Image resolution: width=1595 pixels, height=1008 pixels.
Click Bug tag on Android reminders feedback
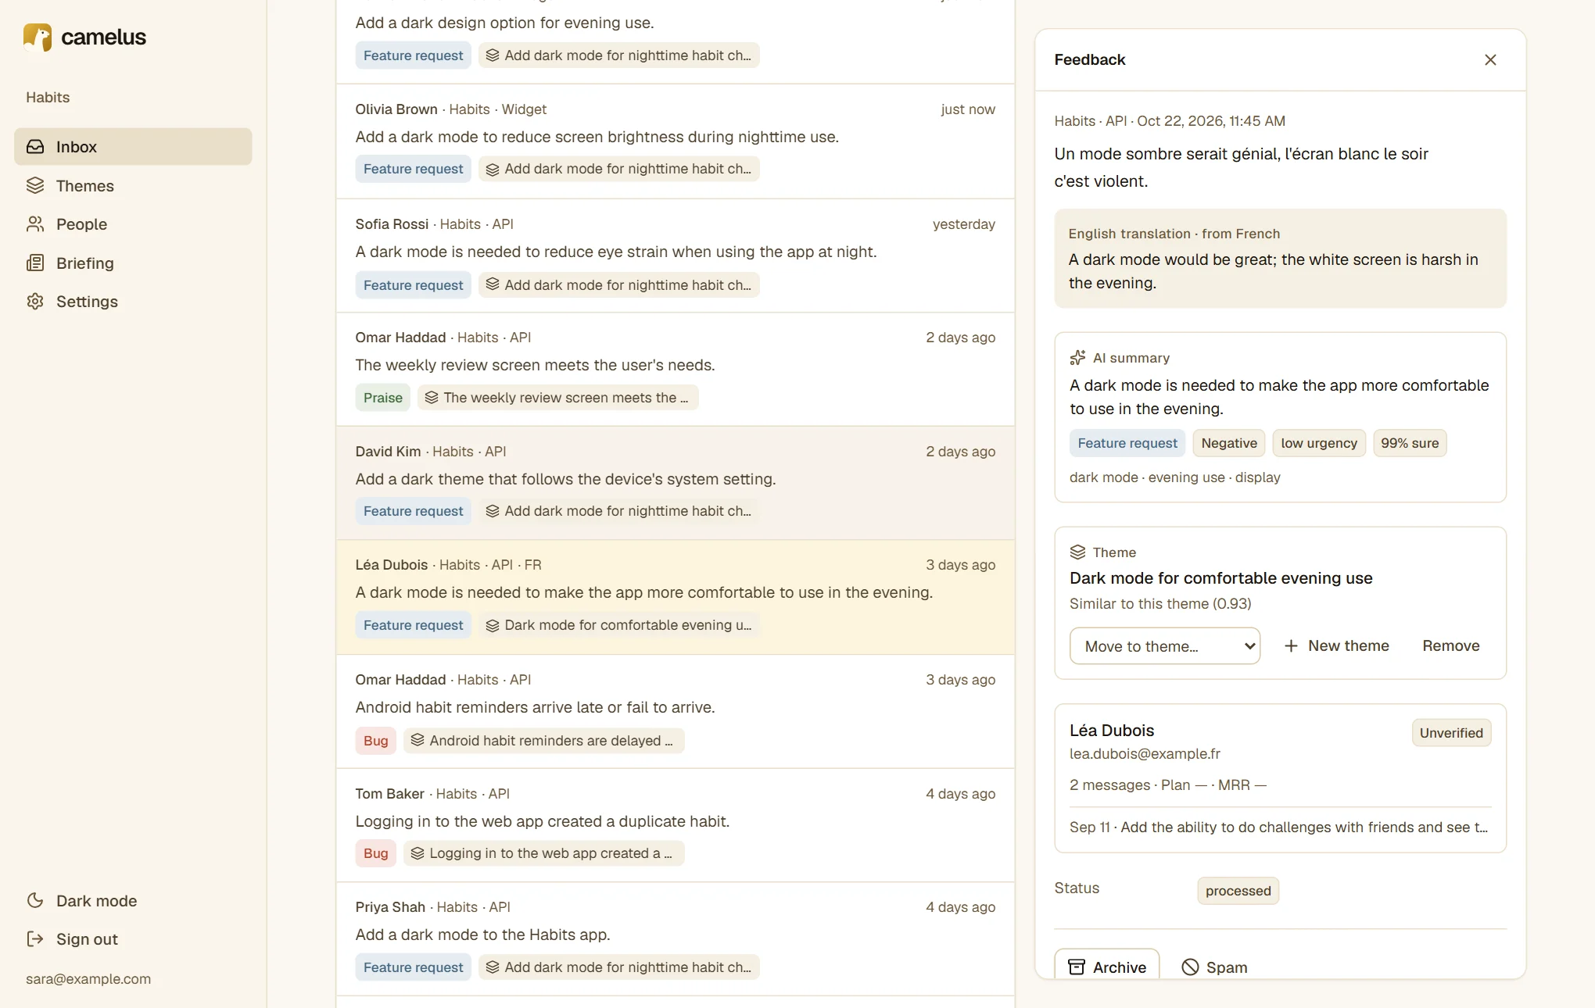[x=375, y=741]
